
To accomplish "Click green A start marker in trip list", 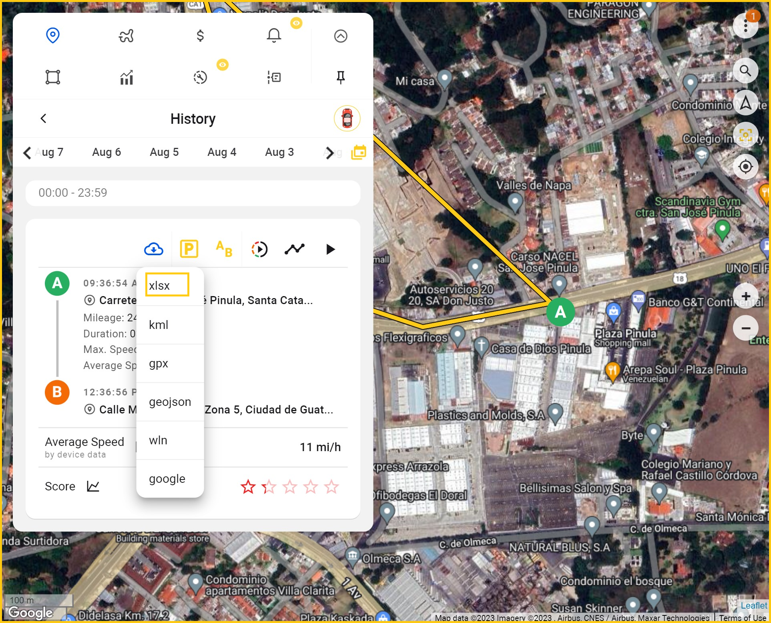I will click(x=57, y=283).
